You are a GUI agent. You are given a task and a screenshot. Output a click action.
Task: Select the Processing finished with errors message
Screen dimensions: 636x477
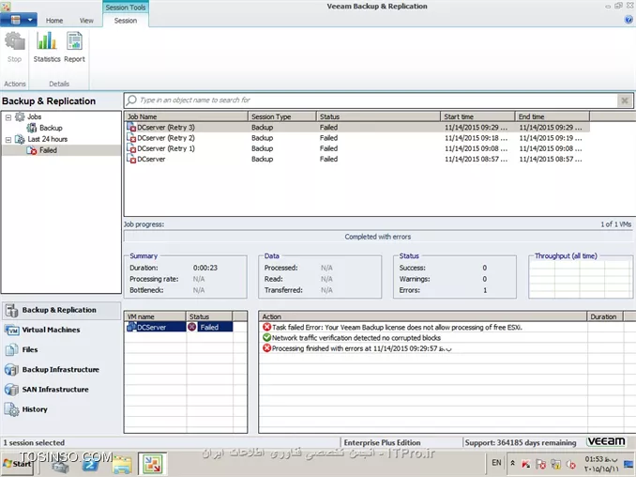(357, 348)
